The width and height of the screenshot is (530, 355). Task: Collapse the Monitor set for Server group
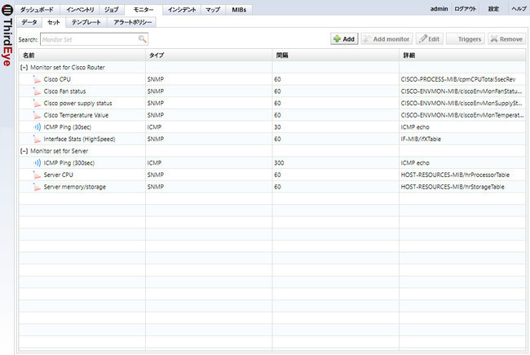point(24,151)
